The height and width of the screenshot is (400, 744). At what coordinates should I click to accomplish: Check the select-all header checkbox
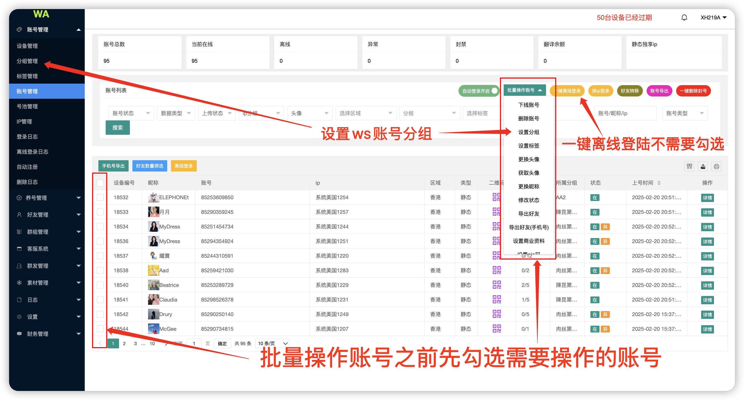coord(100,183)
